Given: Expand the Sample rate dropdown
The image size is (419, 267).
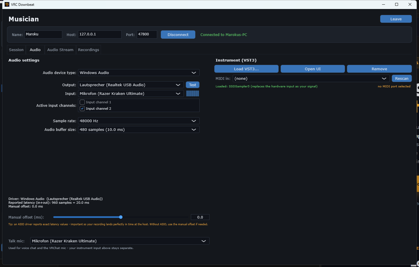Looking at the screenshot, I should click(139, 121).
